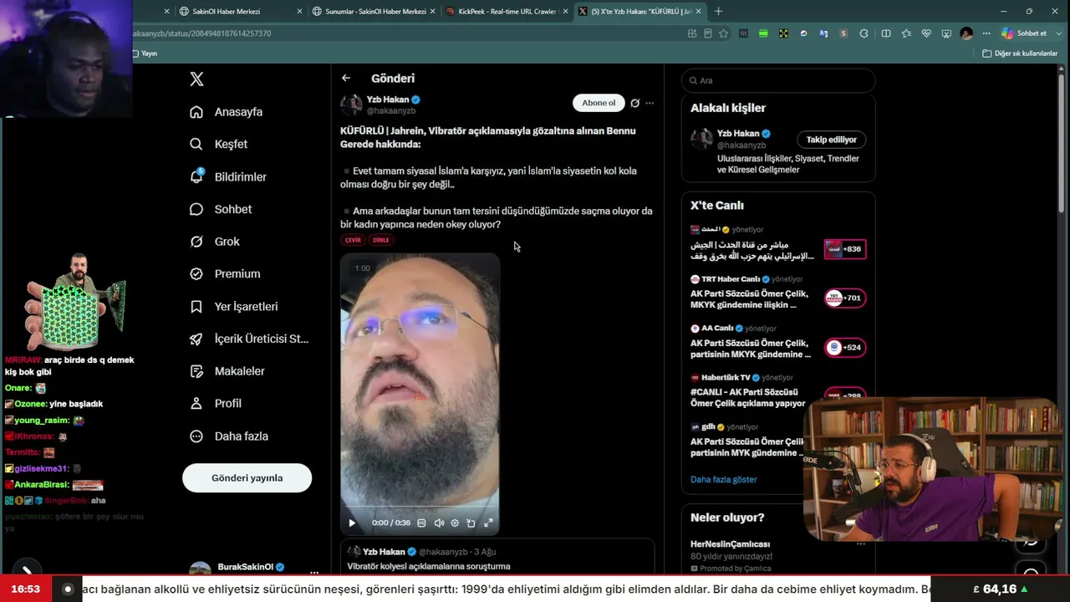The width and height of the screenshot is (1070, 602).
Task: Open Yzb Hakan profile in Alakalı kişiler
Action: tap(737, 134)
